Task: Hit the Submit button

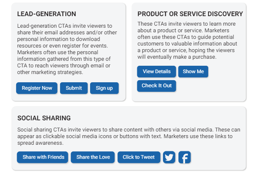Action: point(74,88)
